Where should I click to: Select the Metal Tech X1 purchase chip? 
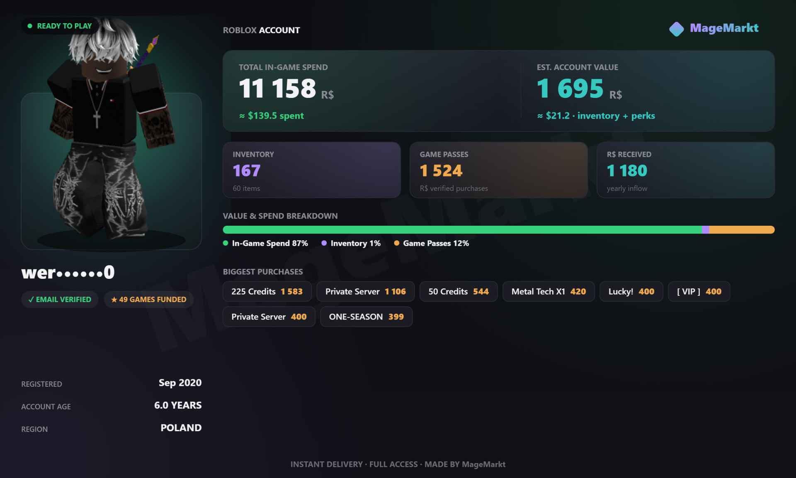[x=548, y=292]
